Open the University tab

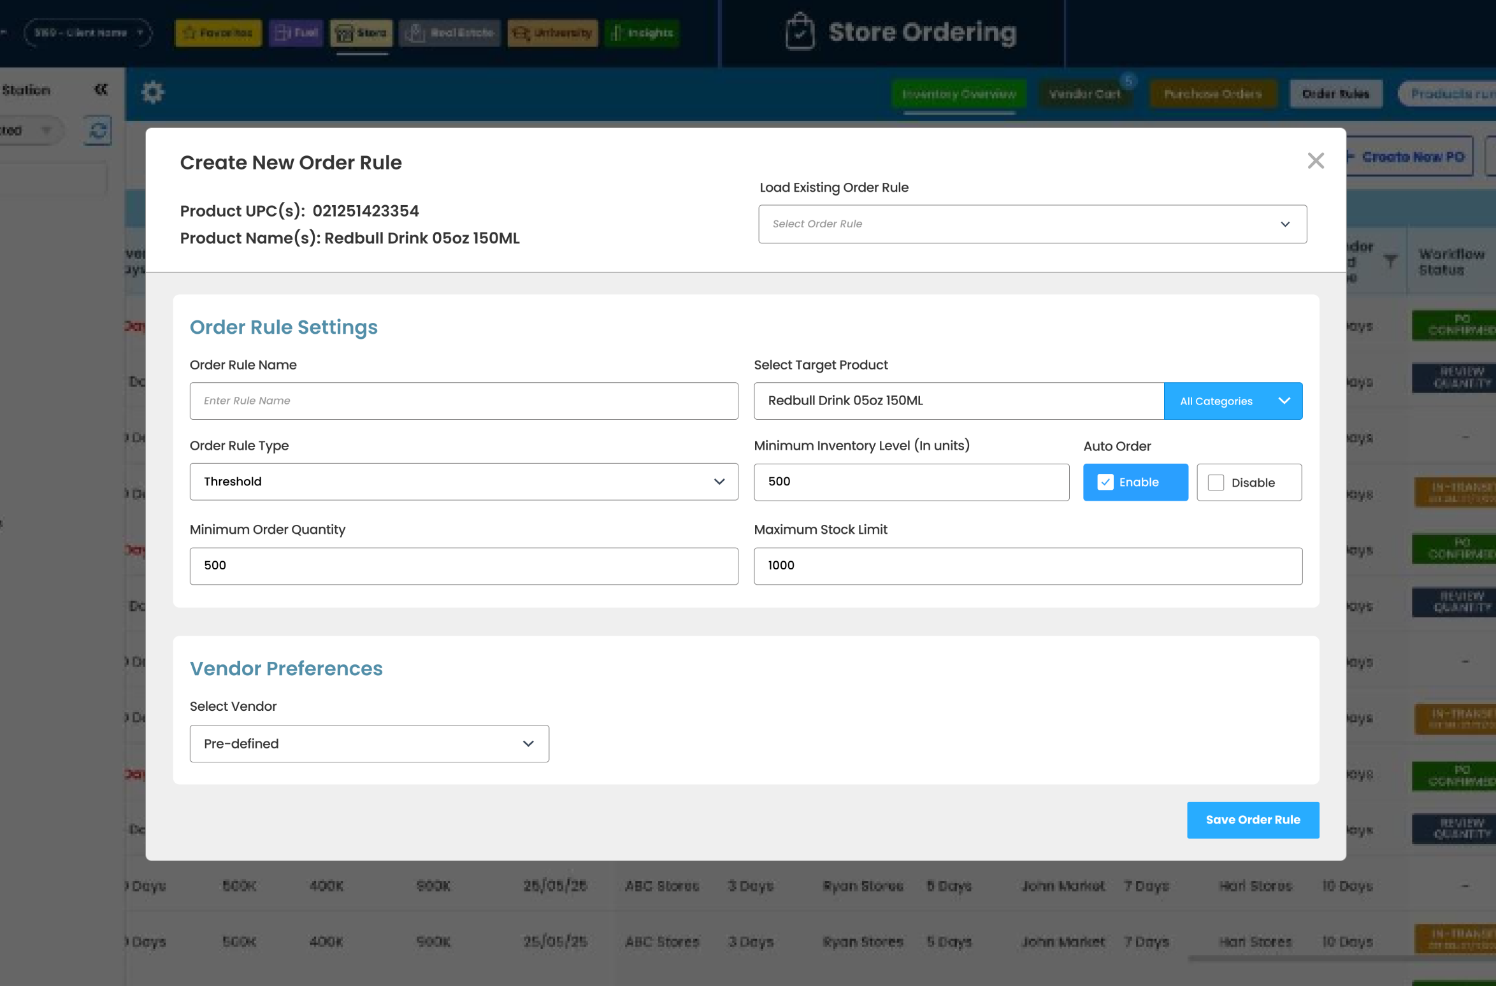(552, 33)
